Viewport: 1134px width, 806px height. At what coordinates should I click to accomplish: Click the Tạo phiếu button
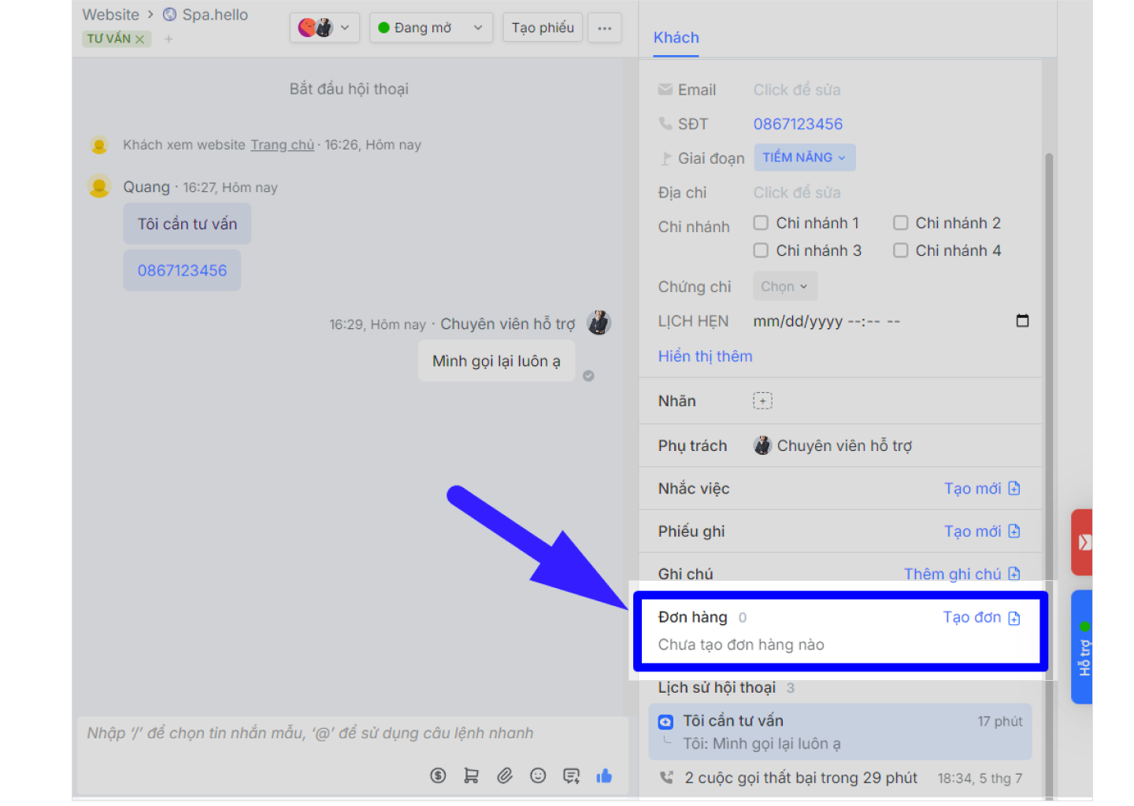coord(543,28)
